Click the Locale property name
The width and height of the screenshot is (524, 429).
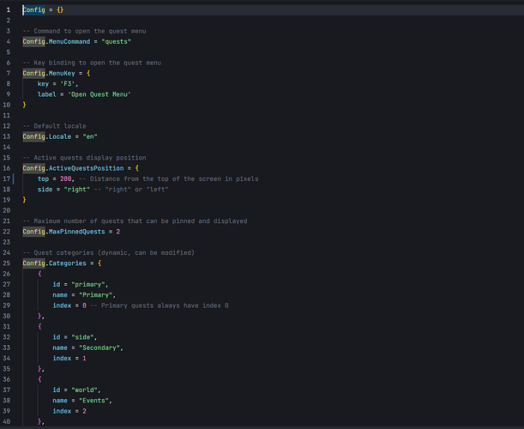(60, 136)
